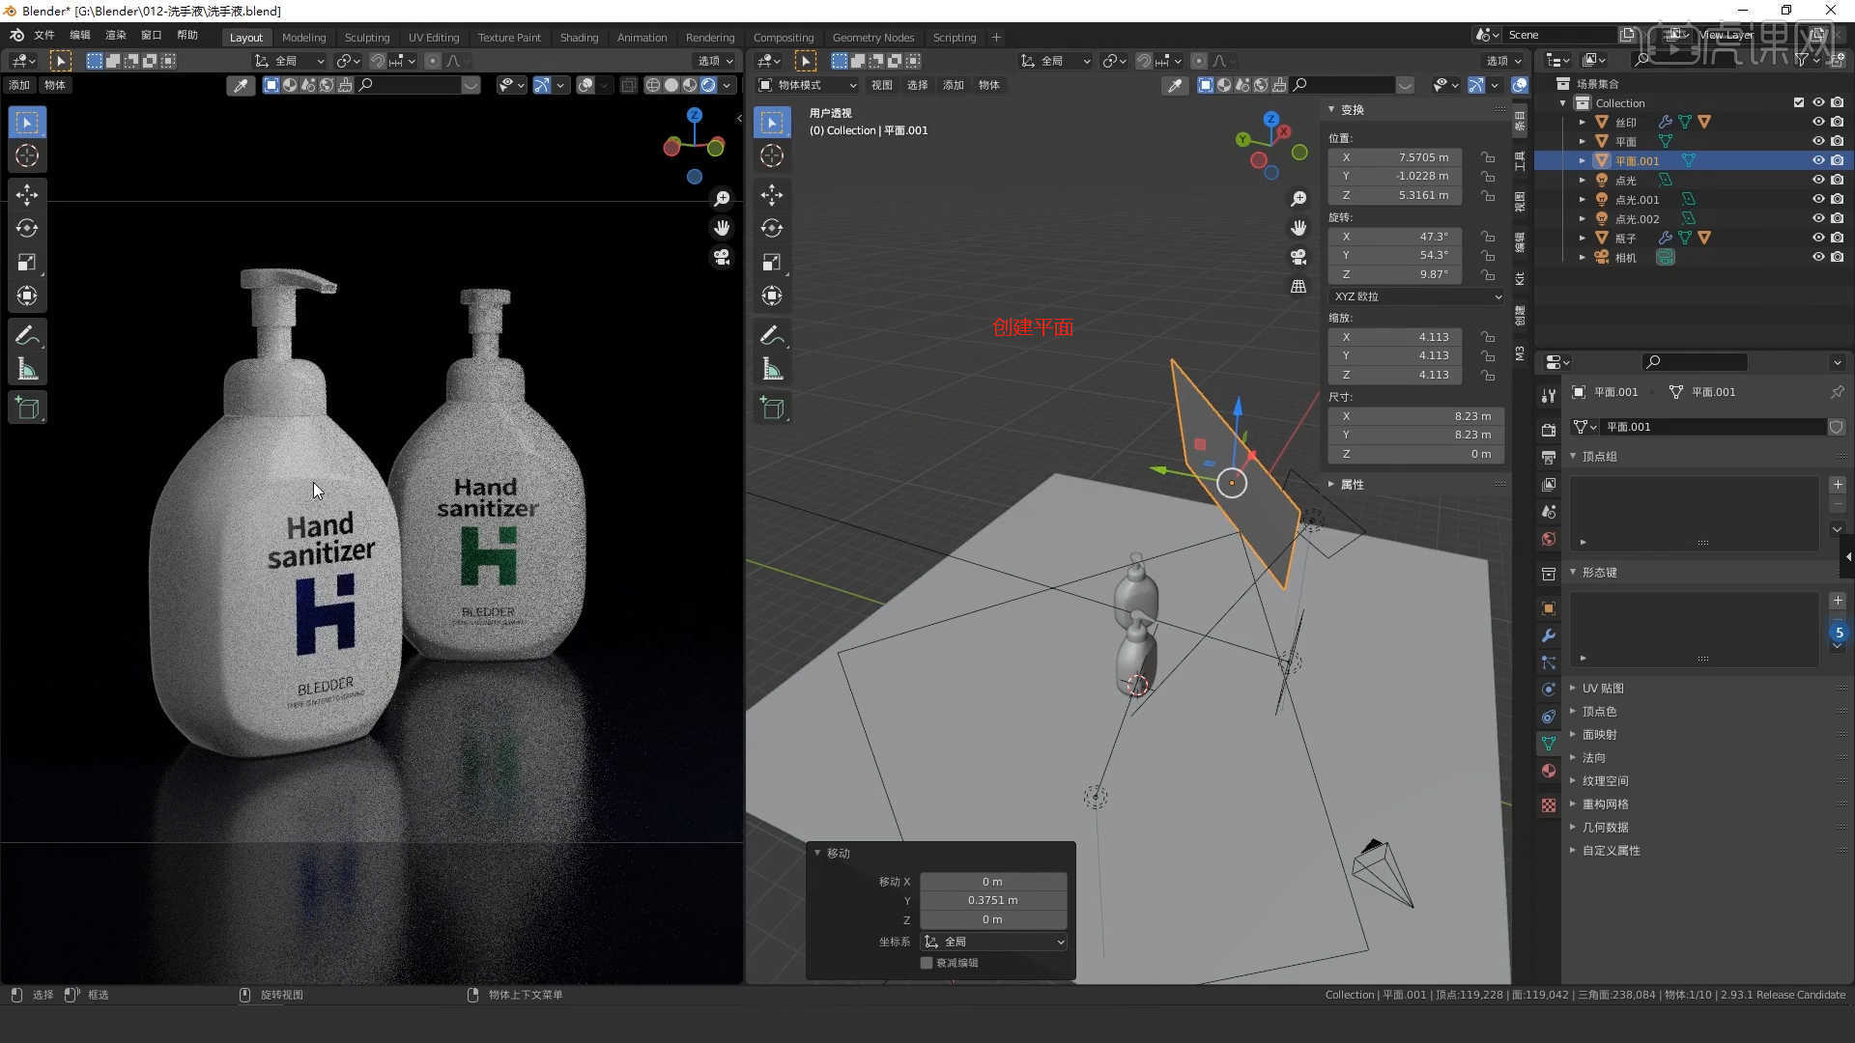Open the XYZ 欧拉 rotation mode dropdown

1415,296
